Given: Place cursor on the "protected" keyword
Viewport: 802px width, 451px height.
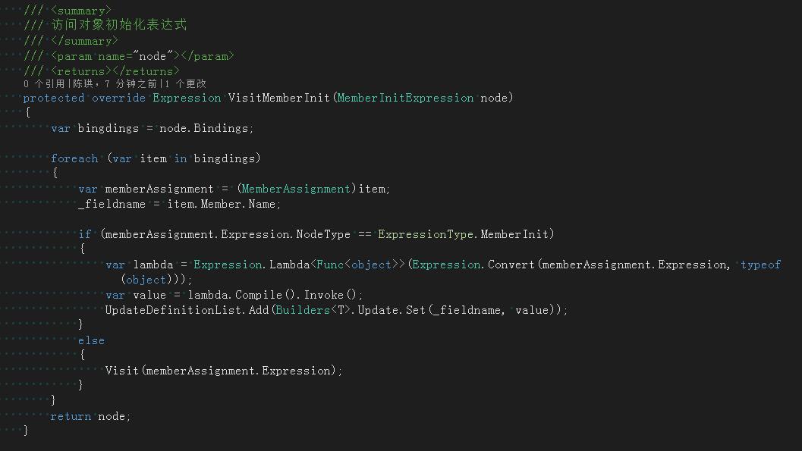Looking at the screenshot, I should [x=54, y=98].
